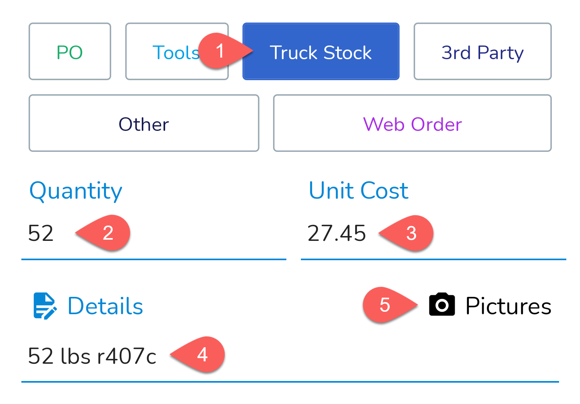
Task: Focus the Quantity field showing 52
Action: click(154, 234)
